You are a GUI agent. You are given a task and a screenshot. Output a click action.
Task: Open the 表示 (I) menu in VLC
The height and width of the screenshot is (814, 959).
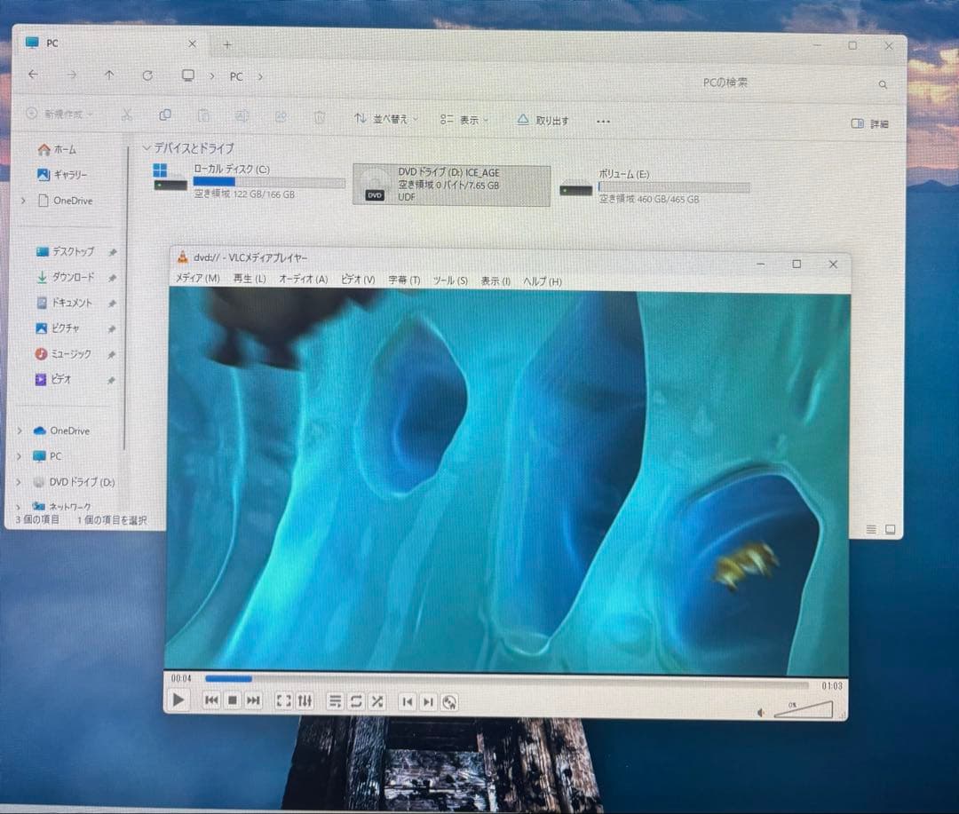click(495, 281)
